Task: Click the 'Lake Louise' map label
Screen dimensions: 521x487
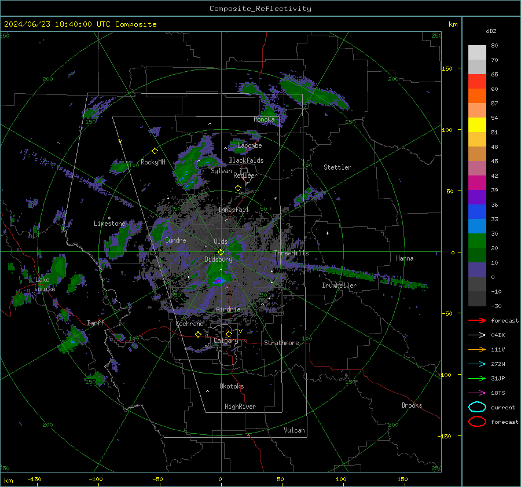Action: click(x=45, y=284)
